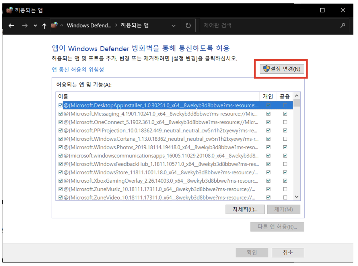Click the list scrollbar up arrow
The image size is (358, 266).
[297, 96]
